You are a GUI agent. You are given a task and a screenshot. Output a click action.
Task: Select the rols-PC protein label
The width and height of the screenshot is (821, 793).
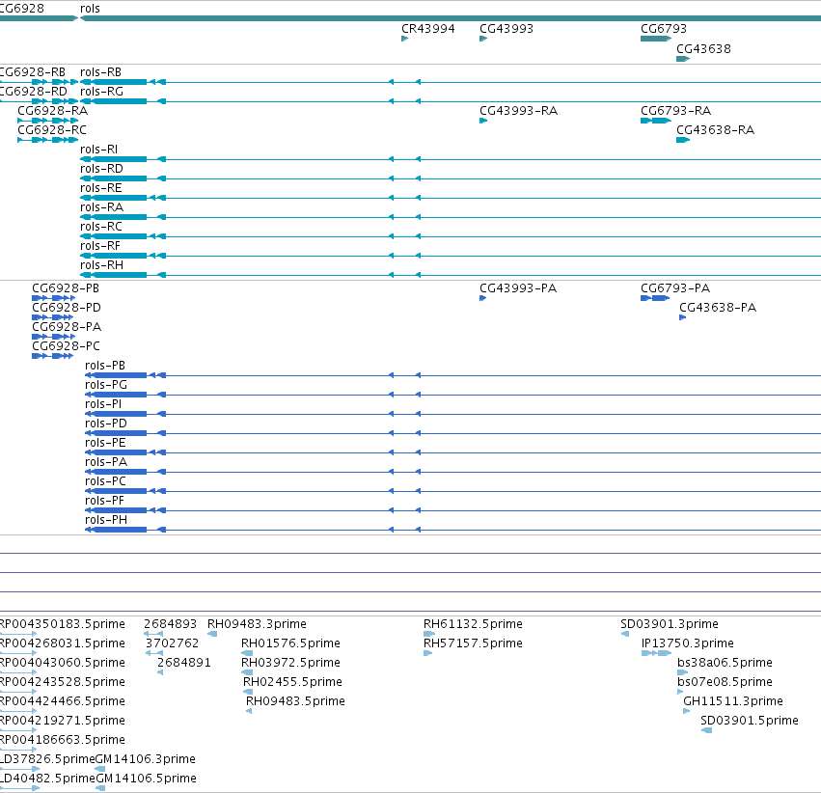coord(105,481)
